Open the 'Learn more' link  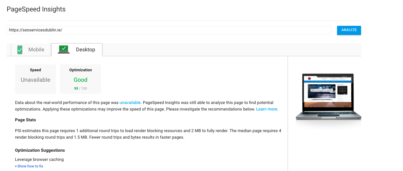(x=267, y=109)
